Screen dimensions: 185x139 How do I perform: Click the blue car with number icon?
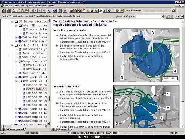click(109, 11)
